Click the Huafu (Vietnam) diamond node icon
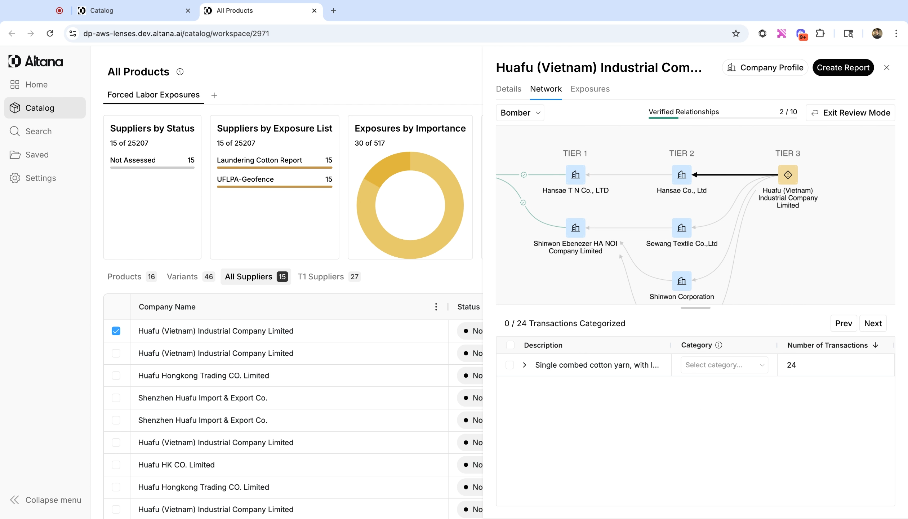This screenshot has height=519, width=908. click(x=788, y=175)
